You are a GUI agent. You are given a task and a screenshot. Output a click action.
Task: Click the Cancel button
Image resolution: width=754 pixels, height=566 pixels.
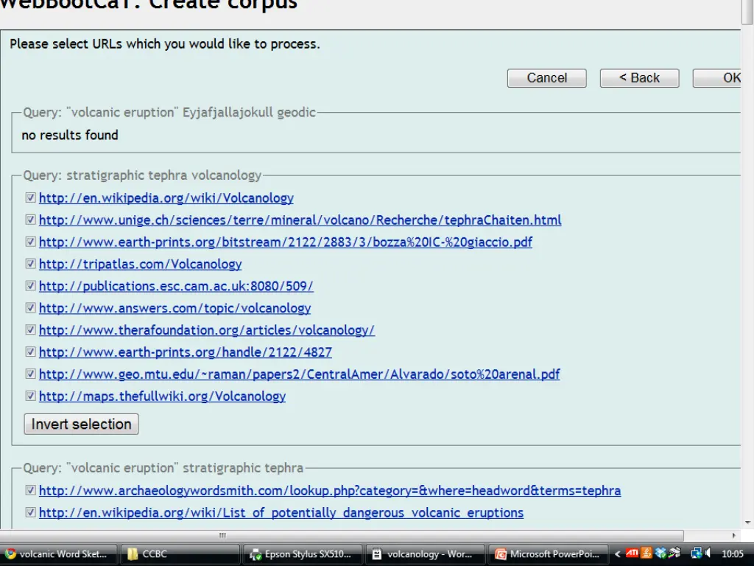click(546, 78)
